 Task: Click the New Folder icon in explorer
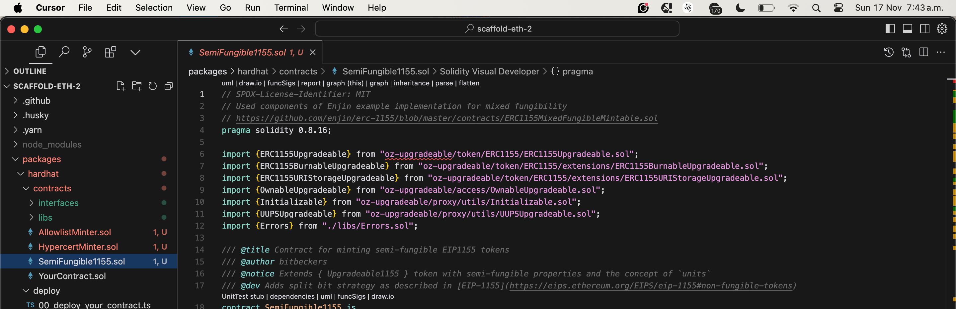pyautogui.click(x=137, y=86)
